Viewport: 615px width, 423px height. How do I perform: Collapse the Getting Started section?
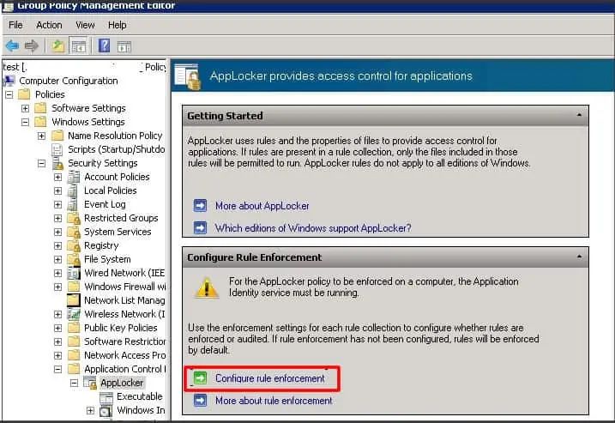tap(579, 115)
